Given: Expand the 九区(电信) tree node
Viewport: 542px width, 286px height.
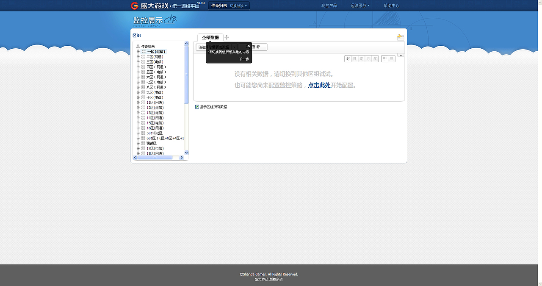Looking at the screenshot, I should (x=138, y=92).
